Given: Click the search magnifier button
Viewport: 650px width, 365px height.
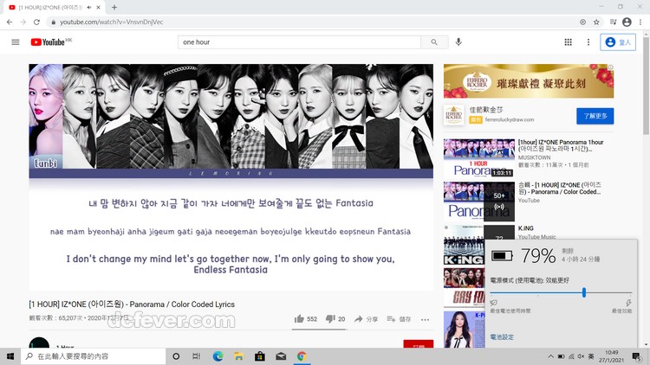Looking at the screenshot, I should pos(434,42).
